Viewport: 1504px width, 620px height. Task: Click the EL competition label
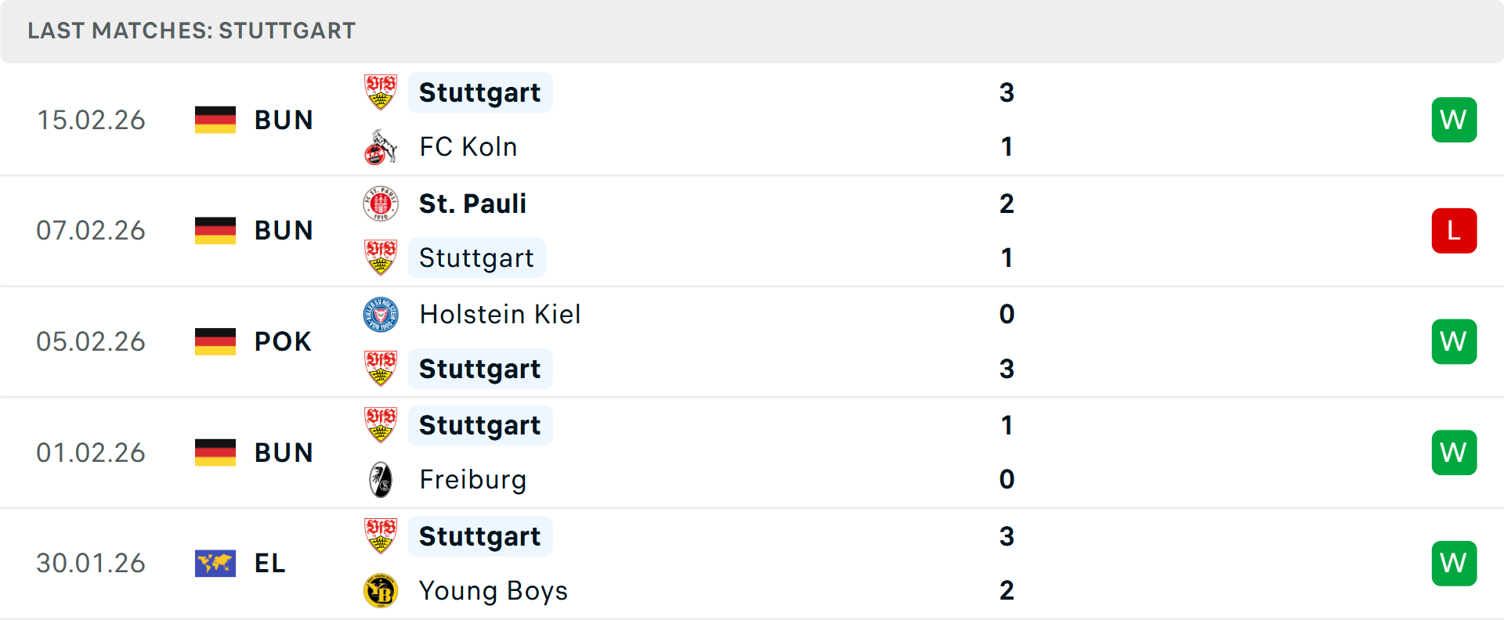point(269,564)
